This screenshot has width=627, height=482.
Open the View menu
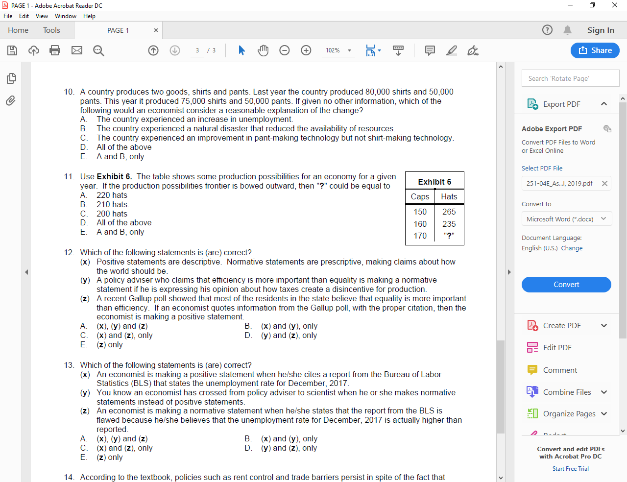(x=42, y=16)
